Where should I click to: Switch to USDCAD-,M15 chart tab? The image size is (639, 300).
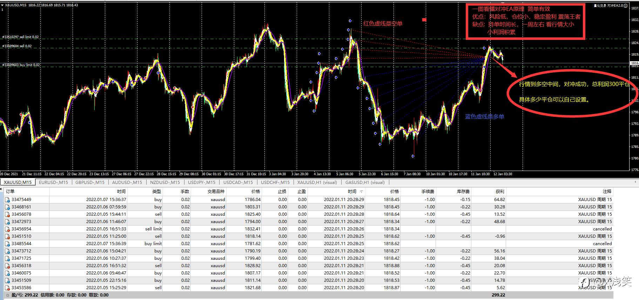(238, 182)
